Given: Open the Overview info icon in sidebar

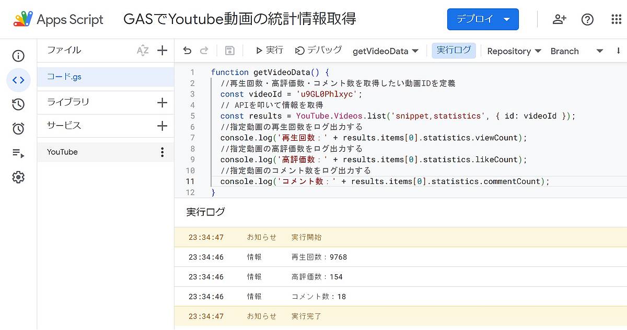Looking at the screenshot, I should tap(18, 56).
